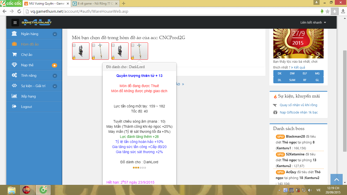Reload the page with refresh icon
The width and height of the screenshot is (347, 195).
click(19, 11)
